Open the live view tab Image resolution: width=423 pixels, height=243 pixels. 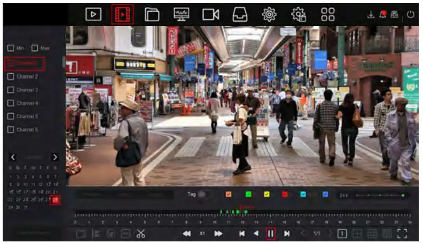[x=93, y=14]
